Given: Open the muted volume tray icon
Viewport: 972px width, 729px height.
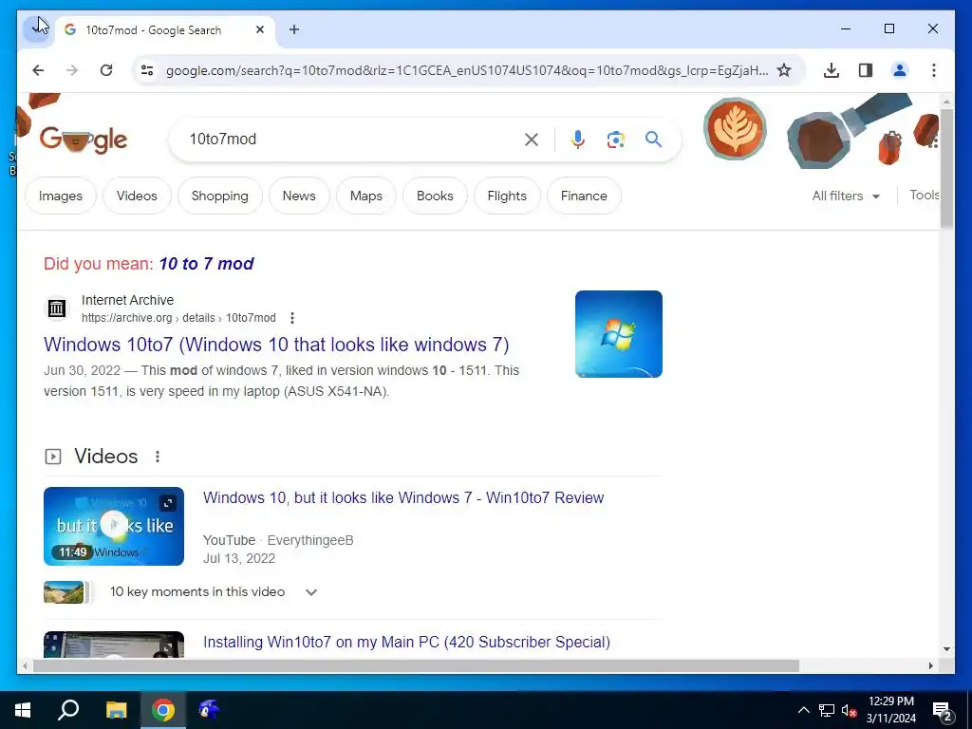Looking at the screenshot, I should (849, 710).
